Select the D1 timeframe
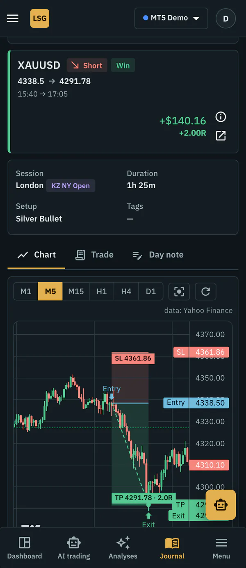This screenshot has height=568, width=246. [x=151, y=292]
